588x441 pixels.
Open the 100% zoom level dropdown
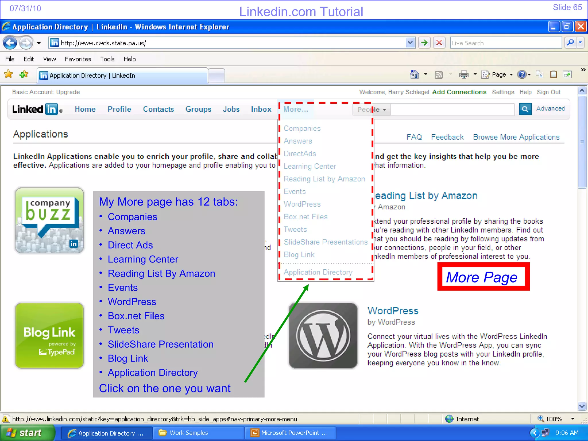tap(572, 419)
